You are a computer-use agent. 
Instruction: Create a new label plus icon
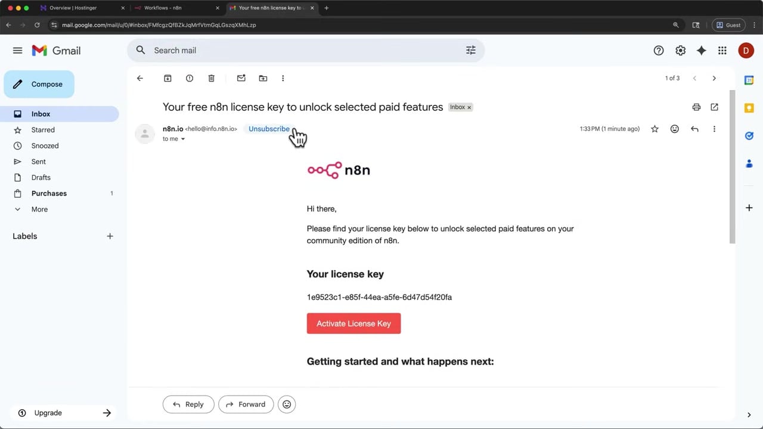tap(110, 236)
